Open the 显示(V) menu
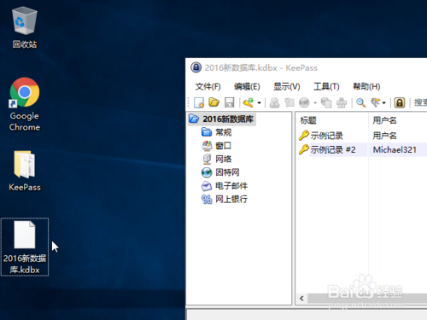 tap(287, 86)
